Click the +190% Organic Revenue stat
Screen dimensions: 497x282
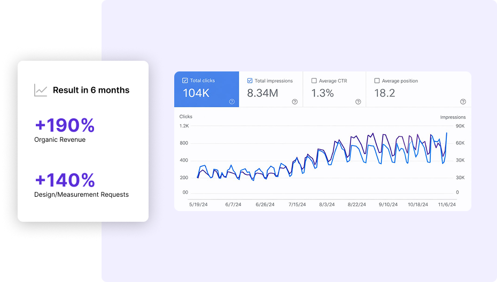click(65, 125)
